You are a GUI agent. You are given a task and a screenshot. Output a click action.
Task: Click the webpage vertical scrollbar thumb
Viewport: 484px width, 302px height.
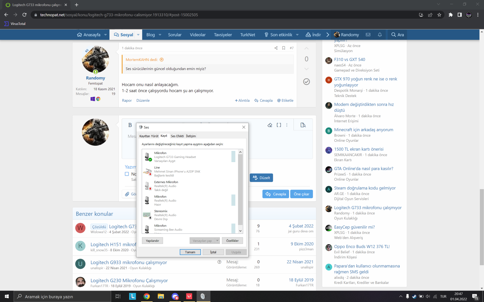tap(482, 227)
